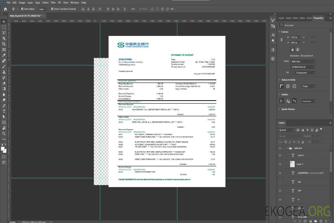Open the Filter menu

point(53,2)
